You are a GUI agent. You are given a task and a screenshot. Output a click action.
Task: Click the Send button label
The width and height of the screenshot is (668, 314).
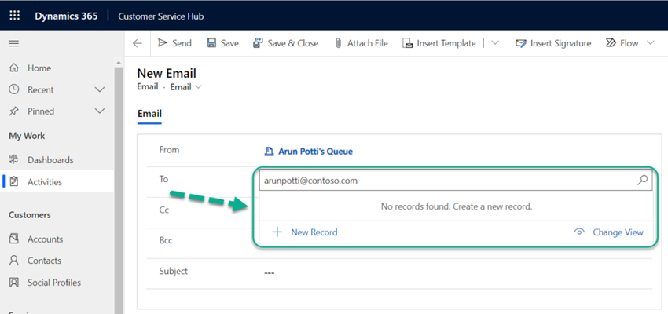tap(182, 43)
